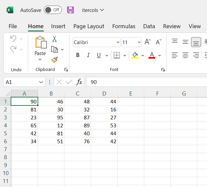This screenshot has width=207, height=187.
Task: Toggle the Bottom Align button
Action: (x=196, y=42)
